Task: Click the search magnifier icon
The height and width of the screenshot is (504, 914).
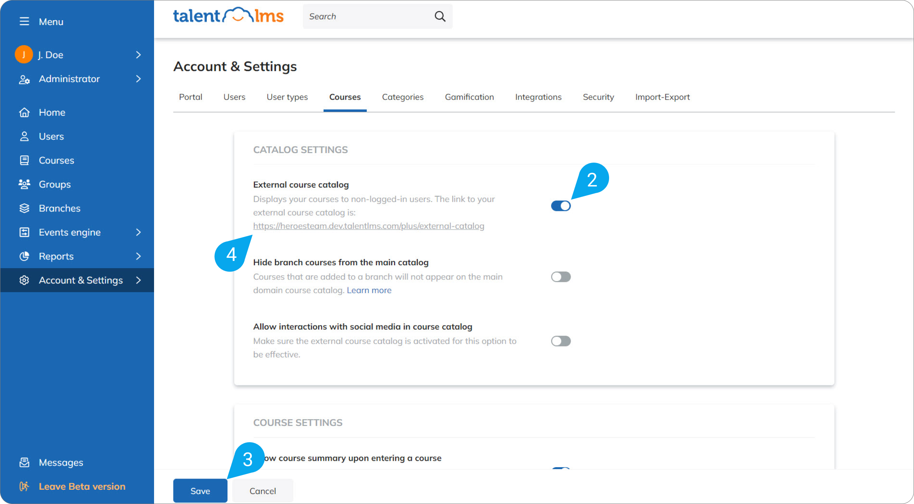Action: pos(440,16)
